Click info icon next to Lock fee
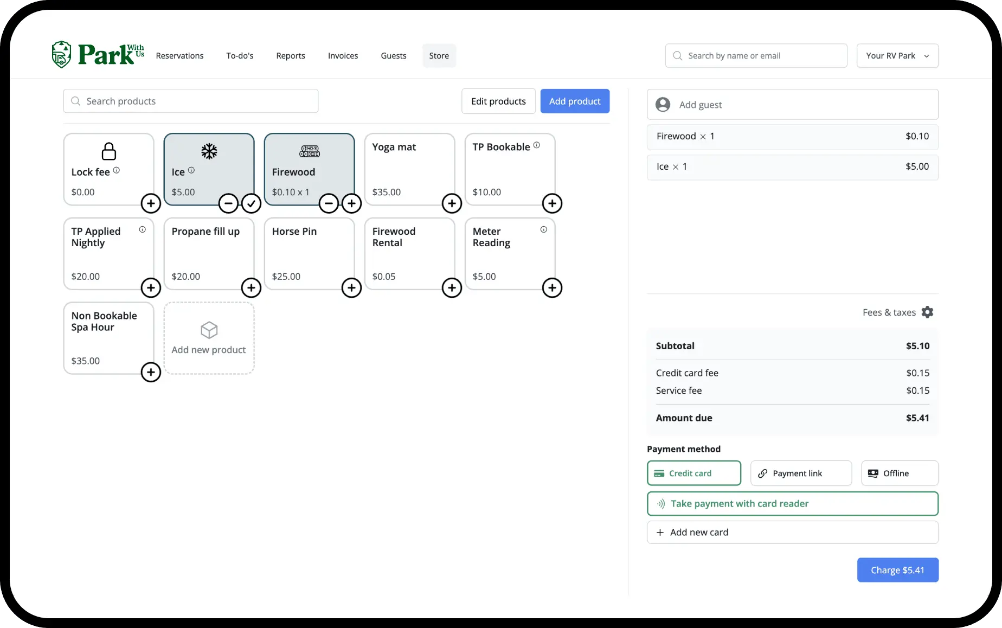This screenshot has width=1002, height=628. point(116,170)
